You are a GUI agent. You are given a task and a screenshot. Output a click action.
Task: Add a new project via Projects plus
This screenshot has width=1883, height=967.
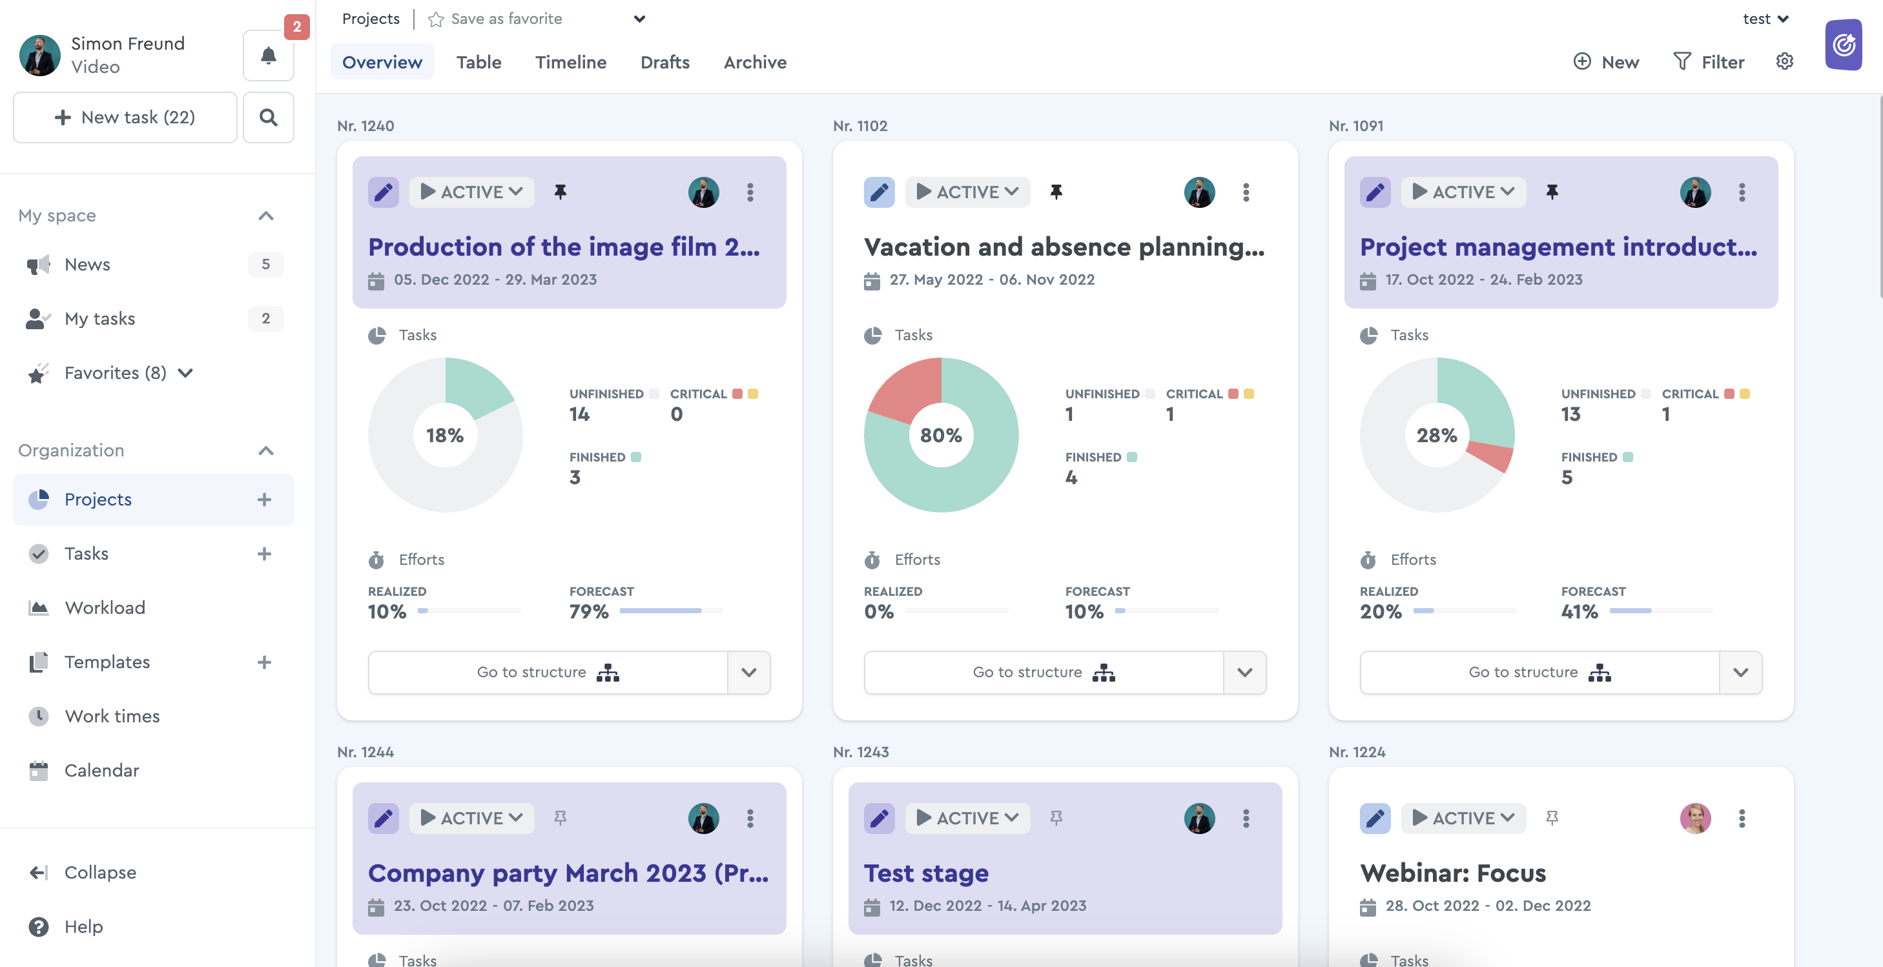click(265, 499)
